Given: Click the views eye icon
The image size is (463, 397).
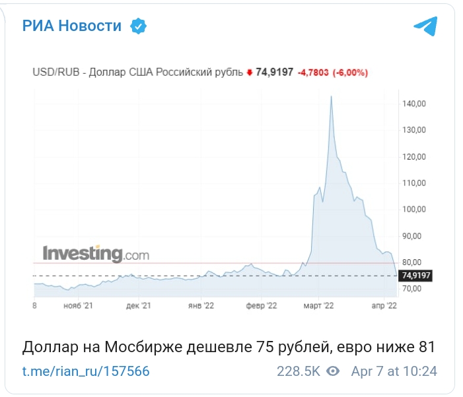Looking at the screenshot, I should pyautogui.click(x=333, y=371).
